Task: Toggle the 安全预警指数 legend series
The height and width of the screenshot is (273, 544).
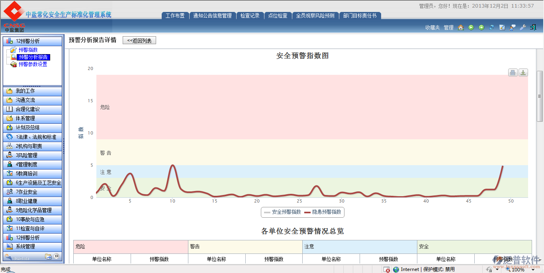Action: click(x=282, y=212)
